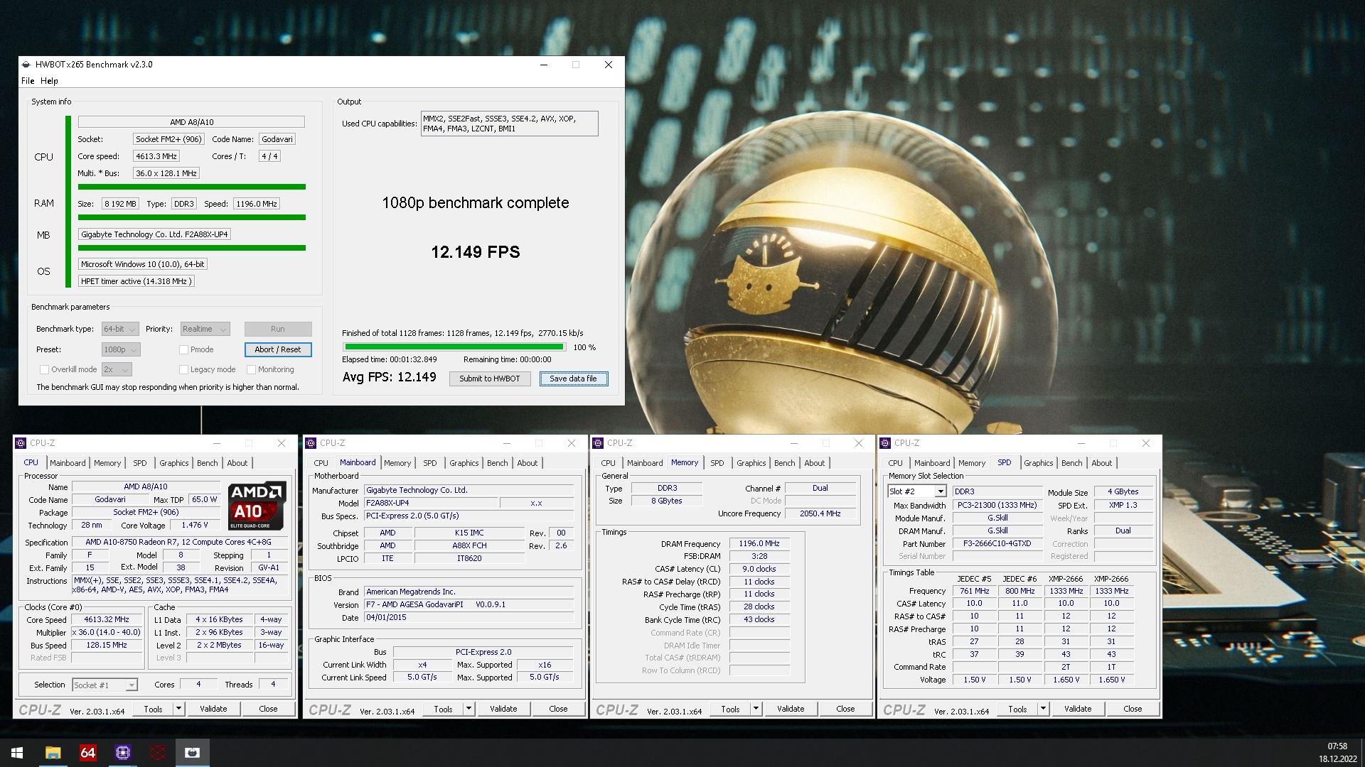
Task: Click the DRAM Frequency 1196.0 MHz value
Action: (x=759, y=543)
